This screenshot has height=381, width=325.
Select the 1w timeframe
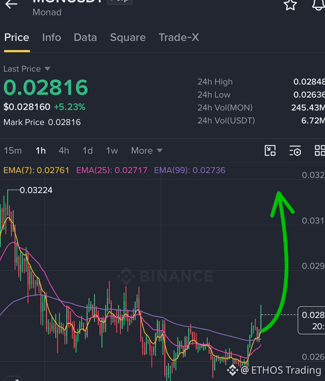112,151
